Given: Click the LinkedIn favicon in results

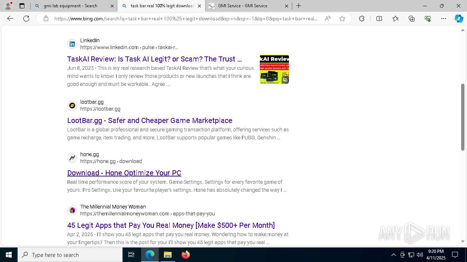Looking at the screenshot, I should click(x=72, y=44).
